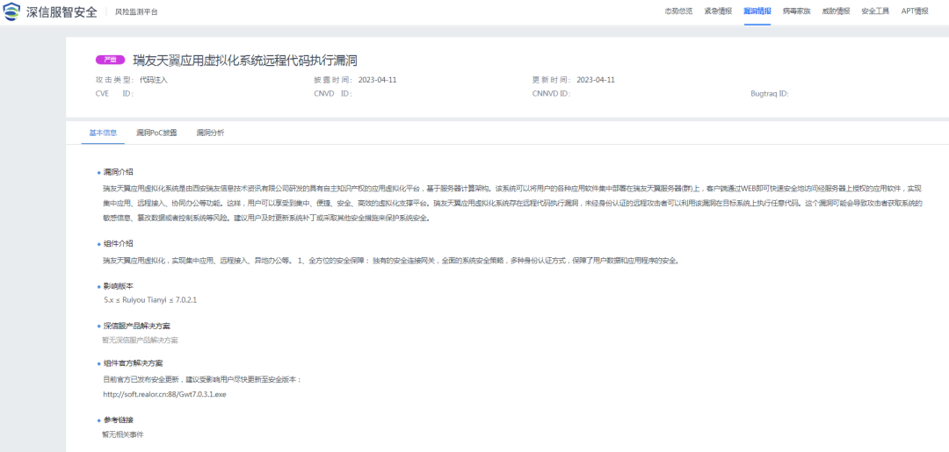Image resolution: width=949 pixels, height=452 pixels.
Task: Click the 参考链接 section heading
Action: click(x=119, y=420)
